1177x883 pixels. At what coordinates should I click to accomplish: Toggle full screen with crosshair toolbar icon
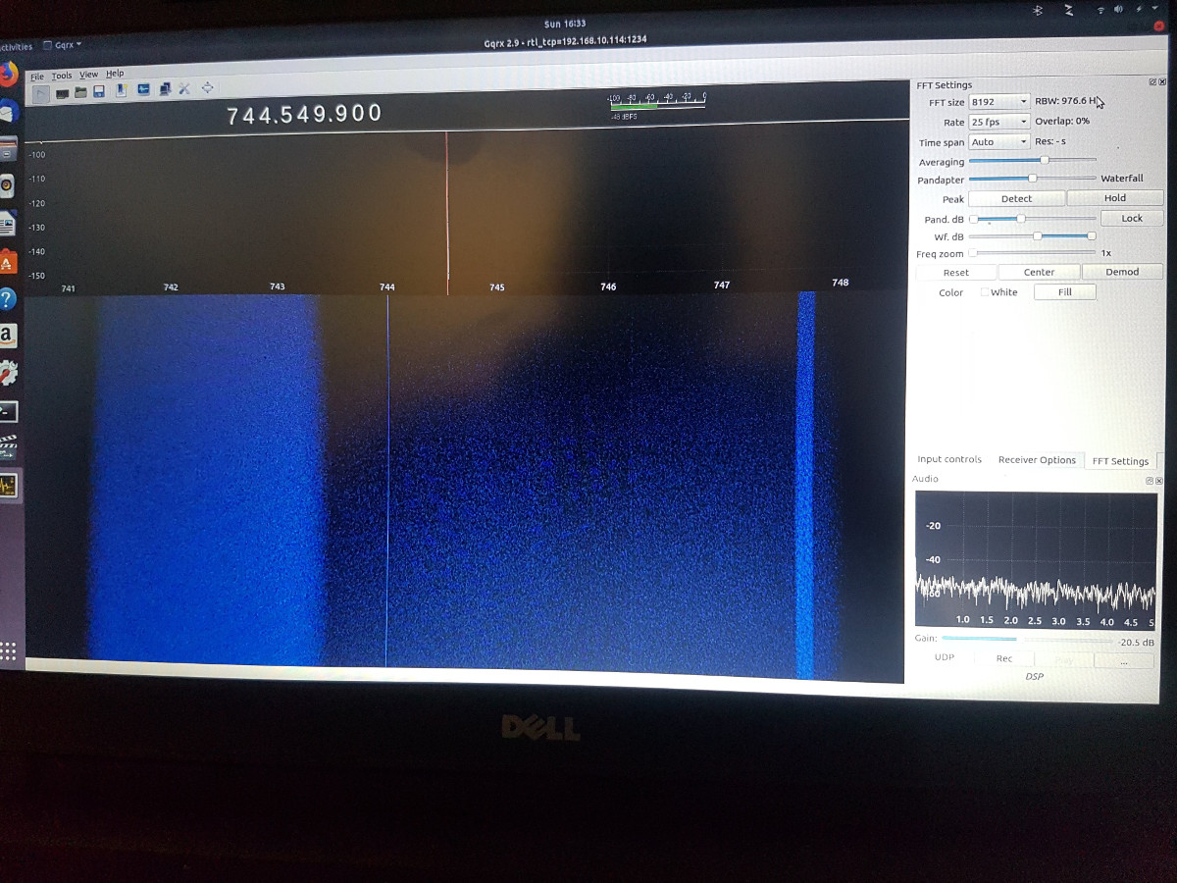click(208, 87)
